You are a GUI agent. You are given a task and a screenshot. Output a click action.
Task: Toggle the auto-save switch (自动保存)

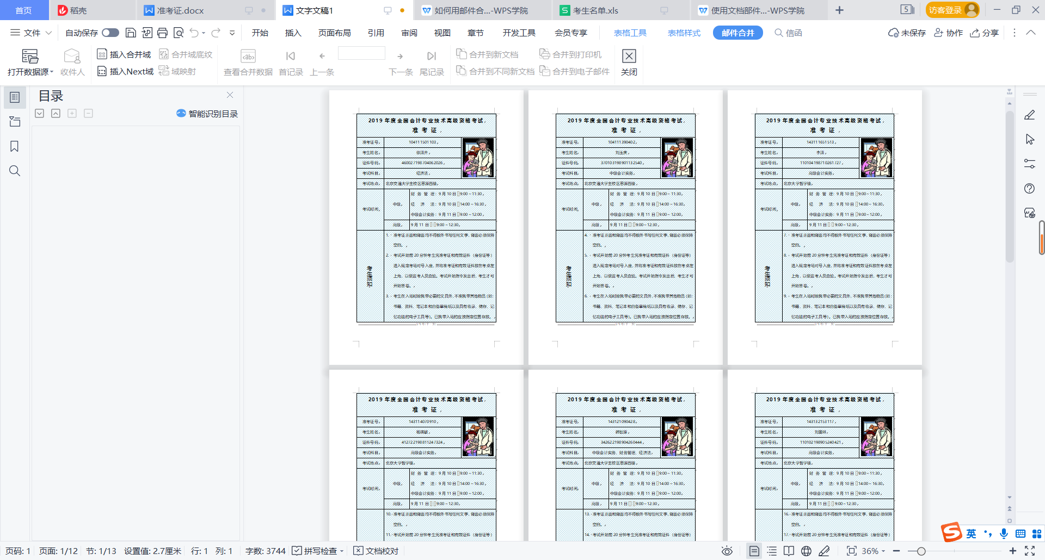pos(110,33)
